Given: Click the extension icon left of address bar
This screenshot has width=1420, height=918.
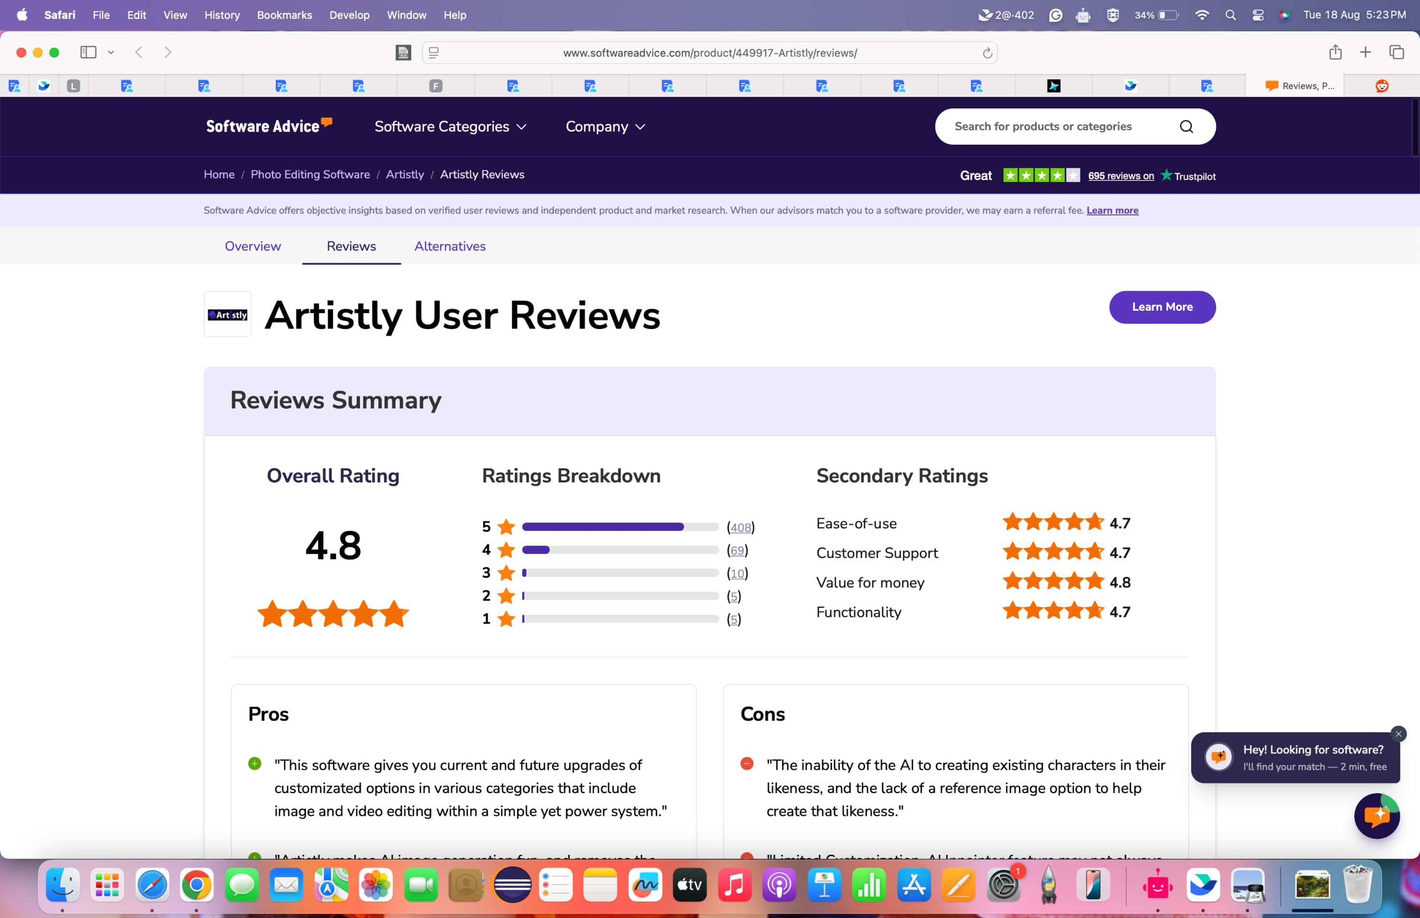Looking at the screenshot, I should click(x=404, y=53).
